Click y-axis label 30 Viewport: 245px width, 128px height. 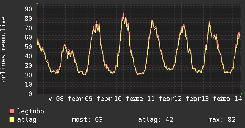[x=29, y=65]
